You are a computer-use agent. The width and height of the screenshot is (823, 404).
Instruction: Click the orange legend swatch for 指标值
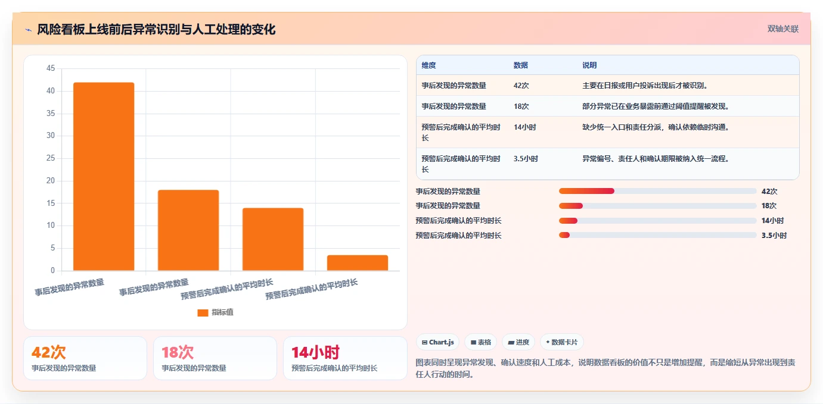(x=203, y=312)
